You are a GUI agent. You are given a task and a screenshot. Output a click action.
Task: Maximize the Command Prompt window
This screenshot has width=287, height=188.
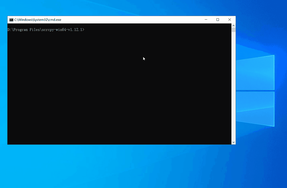click(218, 20)
